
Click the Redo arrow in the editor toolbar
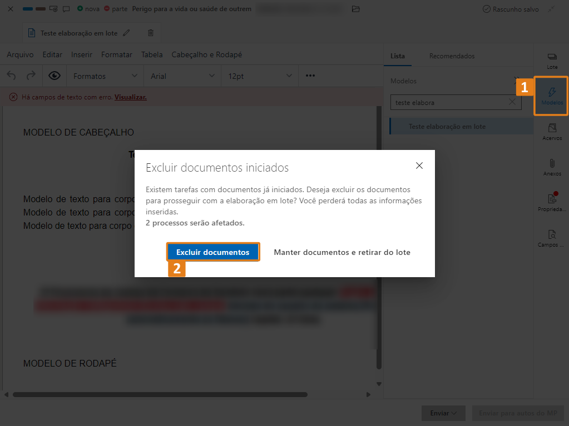click(31, 75)
